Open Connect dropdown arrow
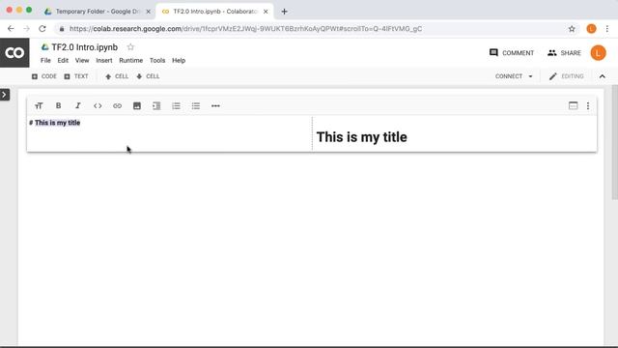Screen dimensions: 618x348 tap(530, 76)
